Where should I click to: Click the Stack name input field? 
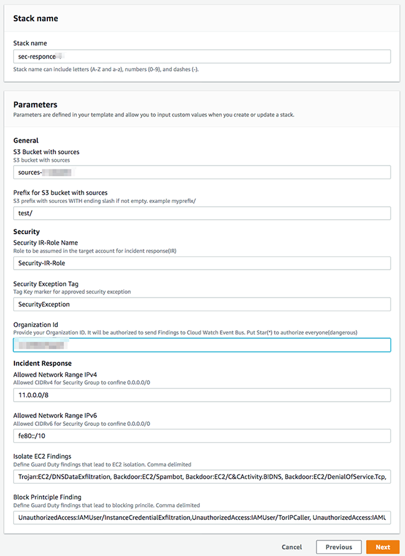(x=202, y=56)
